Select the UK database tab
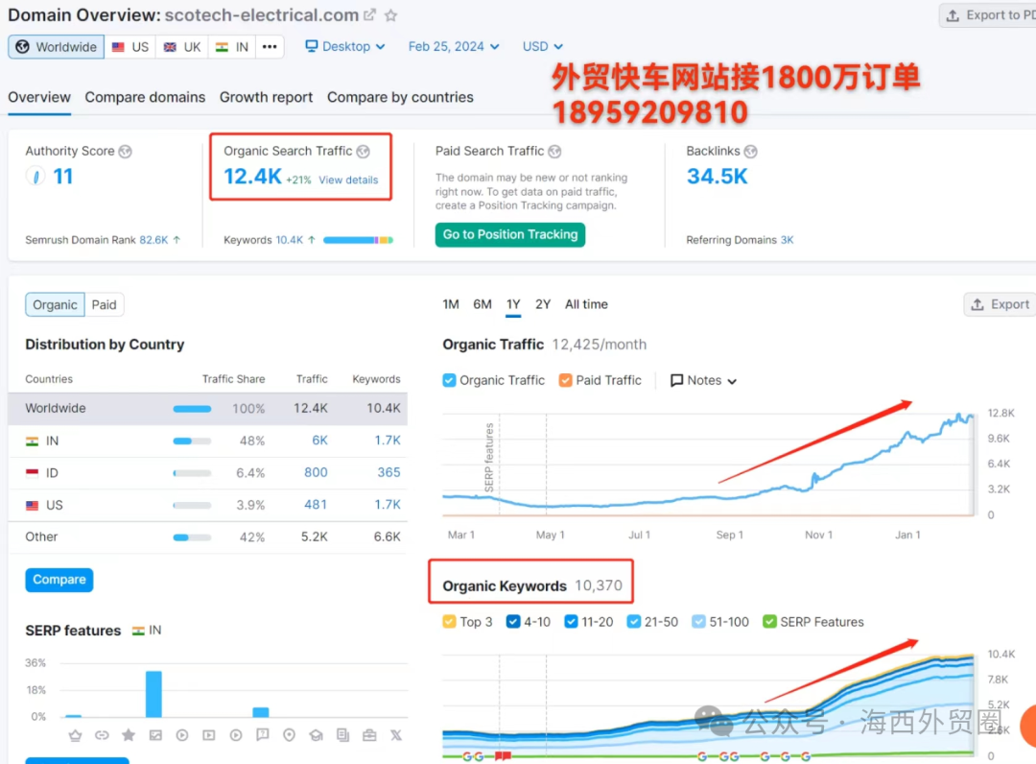The height and width of the screenshot is (764, 1036). (182, 47)
